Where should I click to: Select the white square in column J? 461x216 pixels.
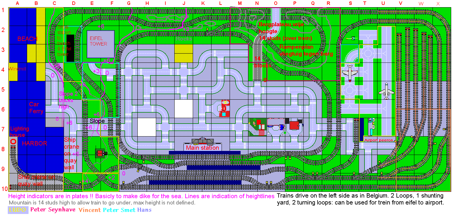click(184, 109)
